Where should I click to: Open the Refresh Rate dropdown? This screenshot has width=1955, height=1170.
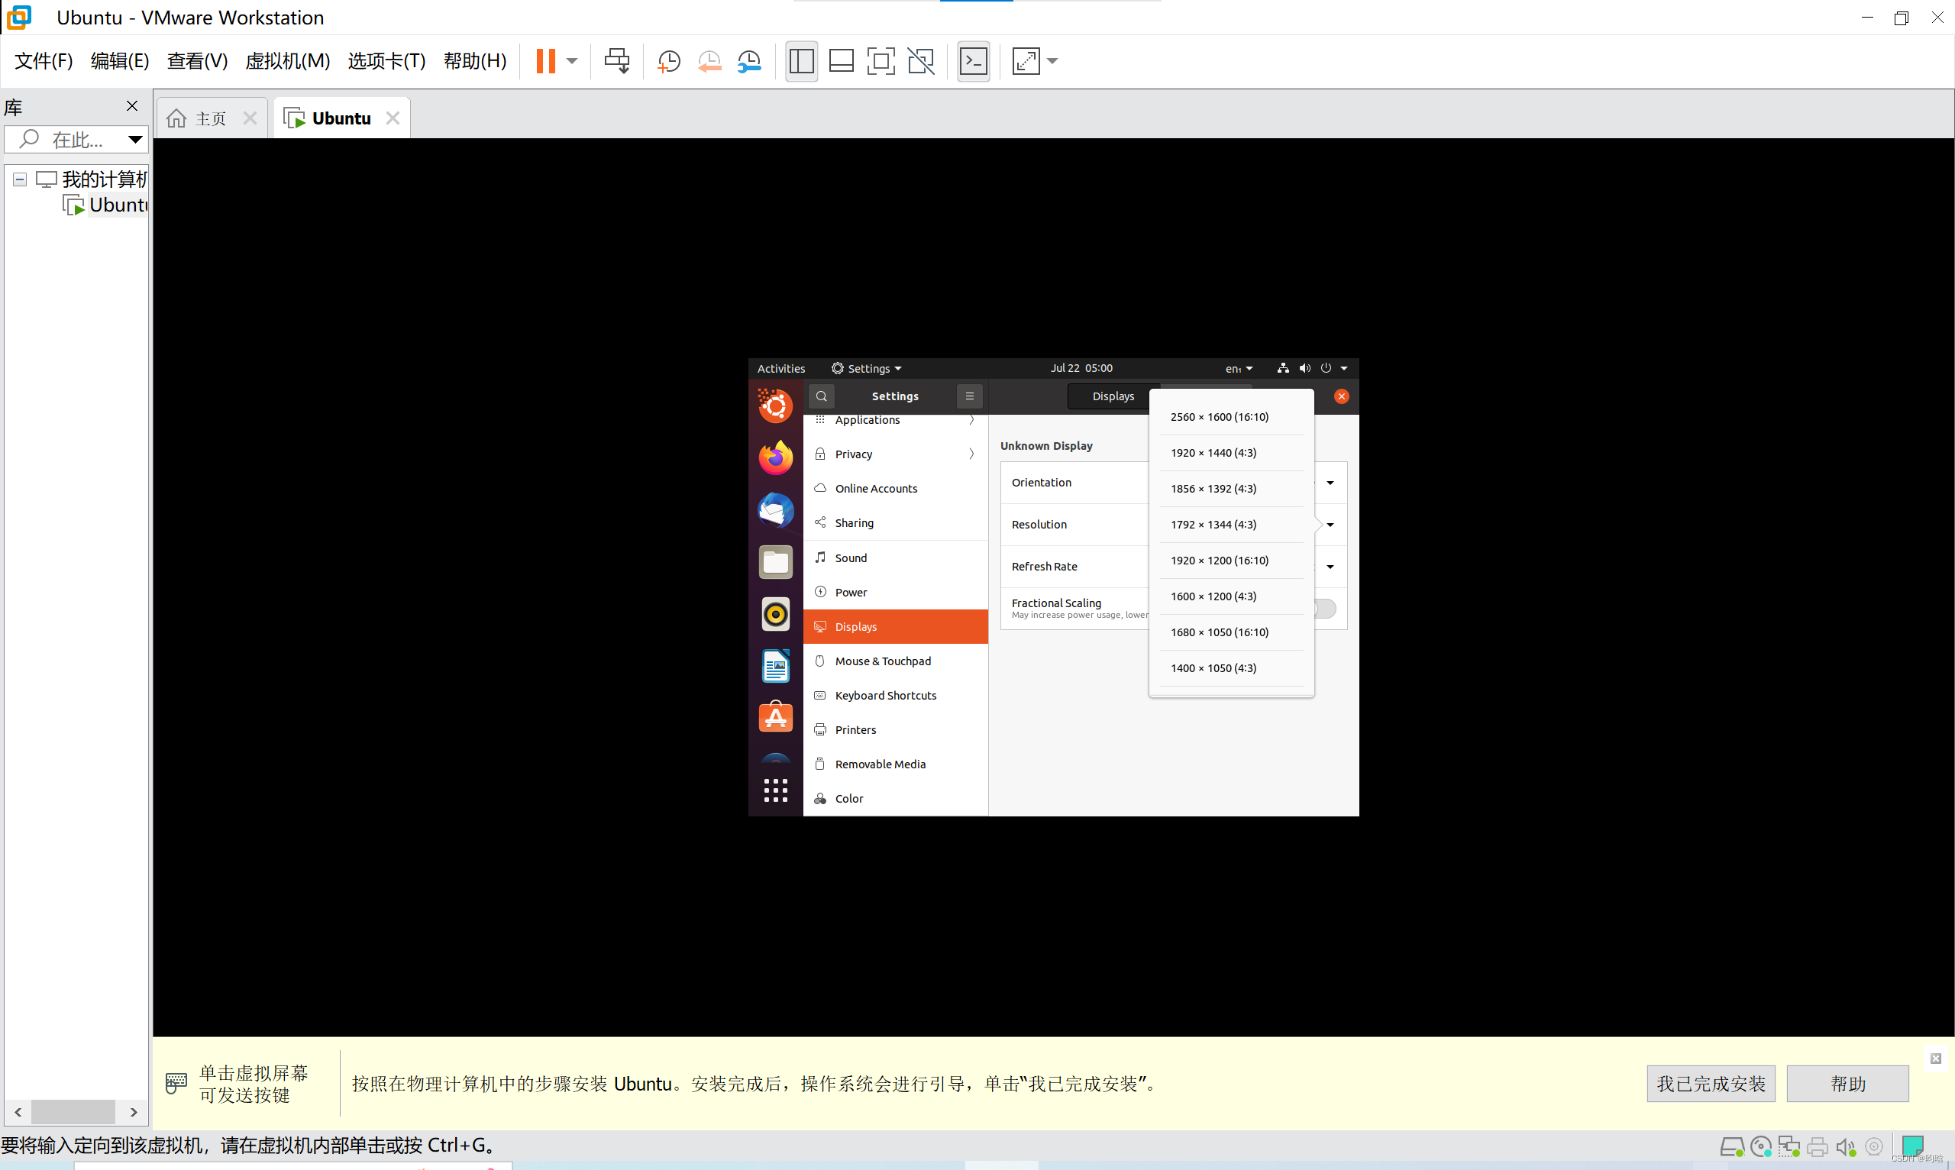(x=1330, y=566)
